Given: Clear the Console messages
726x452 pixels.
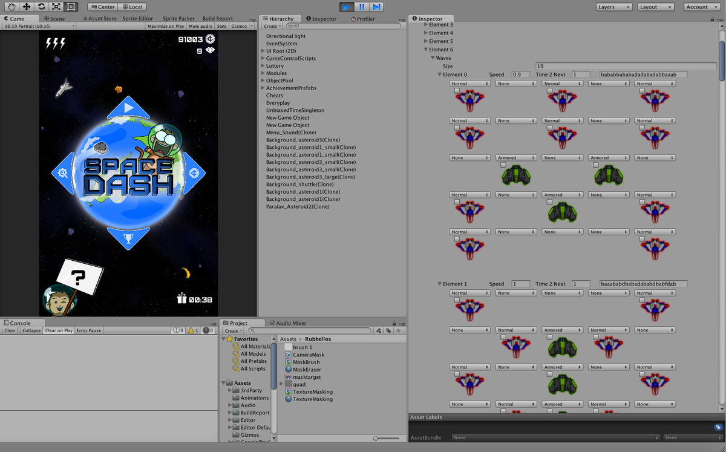Looking at the screenshot, I should pos(10,330).
